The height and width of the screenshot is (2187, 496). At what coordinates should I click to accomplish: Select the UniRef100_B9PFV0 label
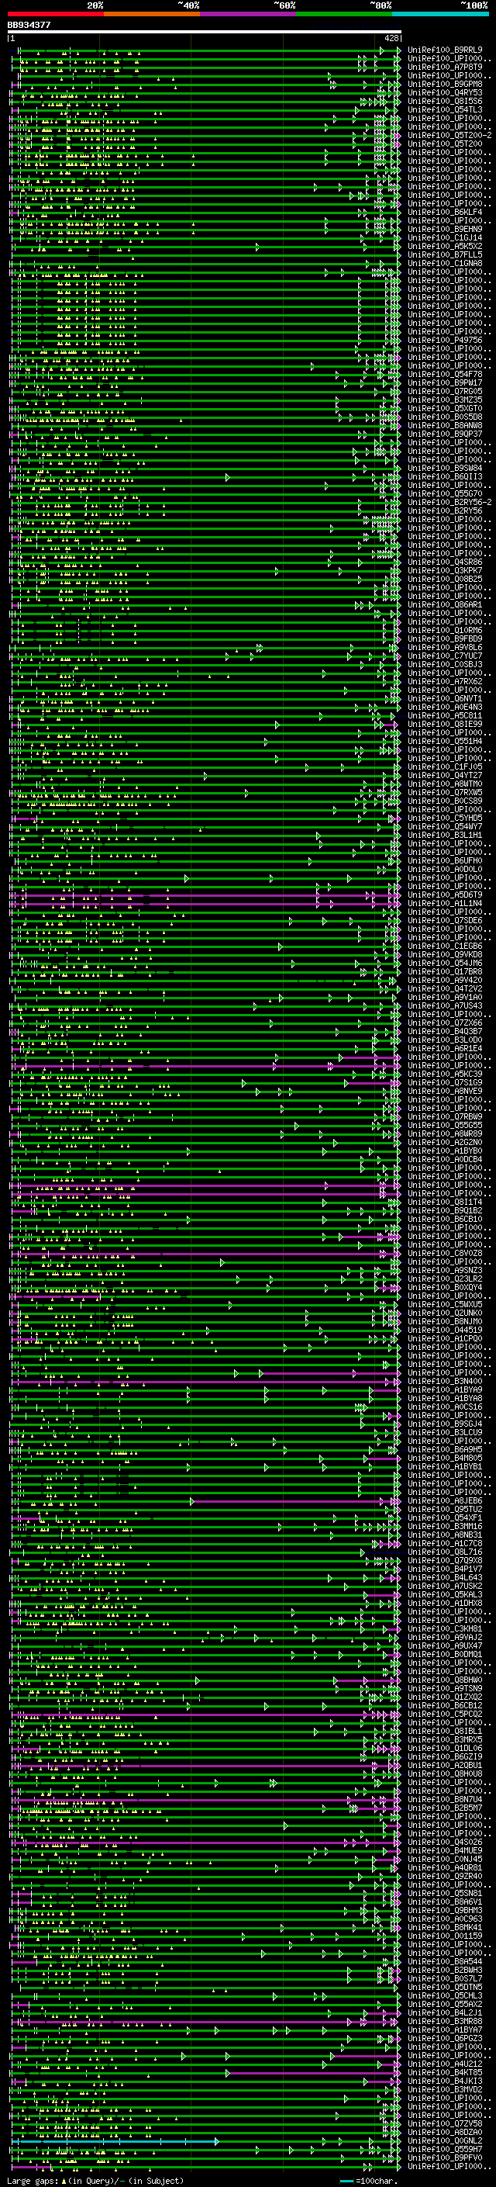point(445,2158)
